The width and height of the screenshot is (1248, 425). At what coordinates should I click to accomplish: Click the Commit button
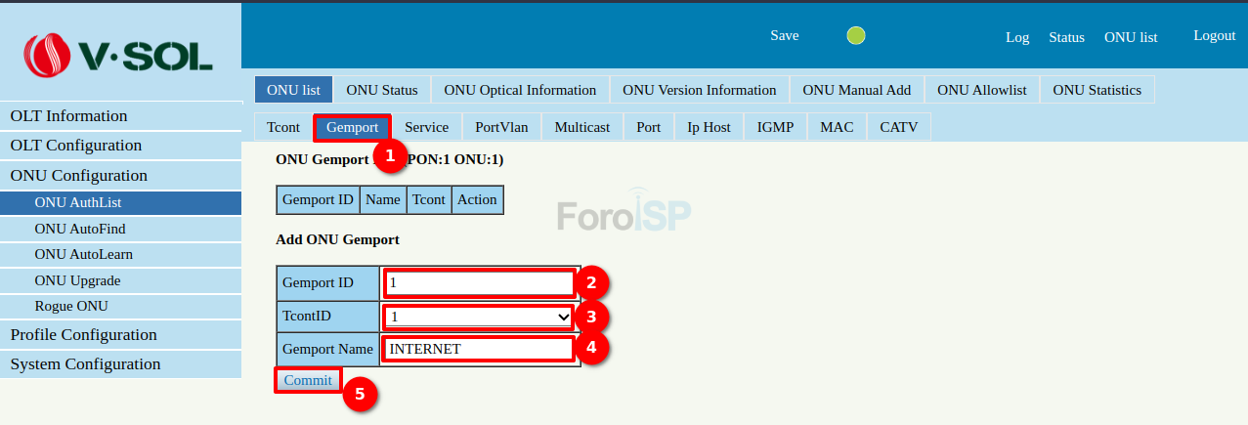308,380
